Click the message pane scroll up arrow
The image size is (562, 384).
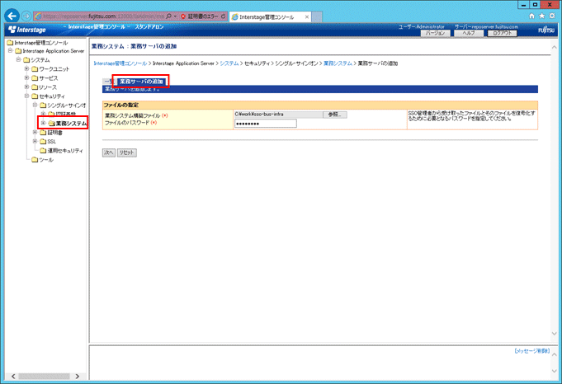(x=554, y=354)
